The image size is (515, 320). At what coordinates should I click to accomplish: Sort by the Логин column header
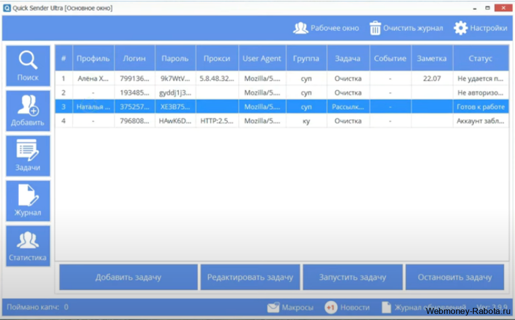pos(134,58)
